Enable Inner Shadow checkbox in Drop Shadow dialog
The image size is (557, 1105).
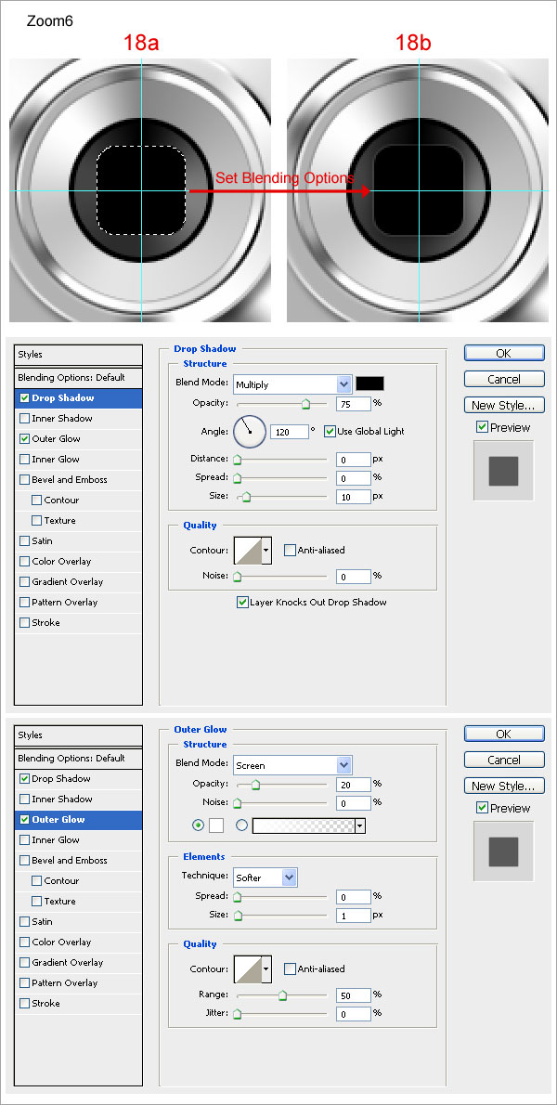[x=25, y=419]
